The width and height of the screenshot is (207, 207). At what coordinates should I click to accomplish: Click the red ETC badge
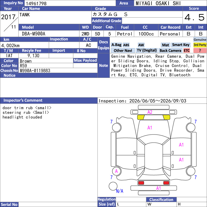(x=187, y=50)
